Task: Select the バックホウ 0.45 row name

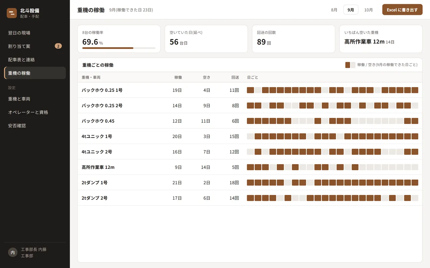Action: (98, 121)
